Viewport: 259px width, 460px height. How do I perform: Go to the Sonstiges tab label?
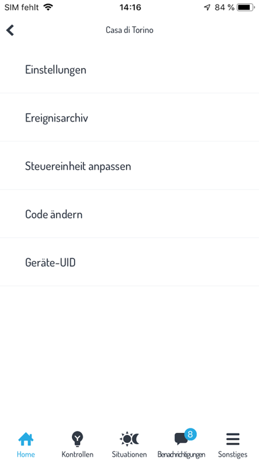[x=233, y=455]
